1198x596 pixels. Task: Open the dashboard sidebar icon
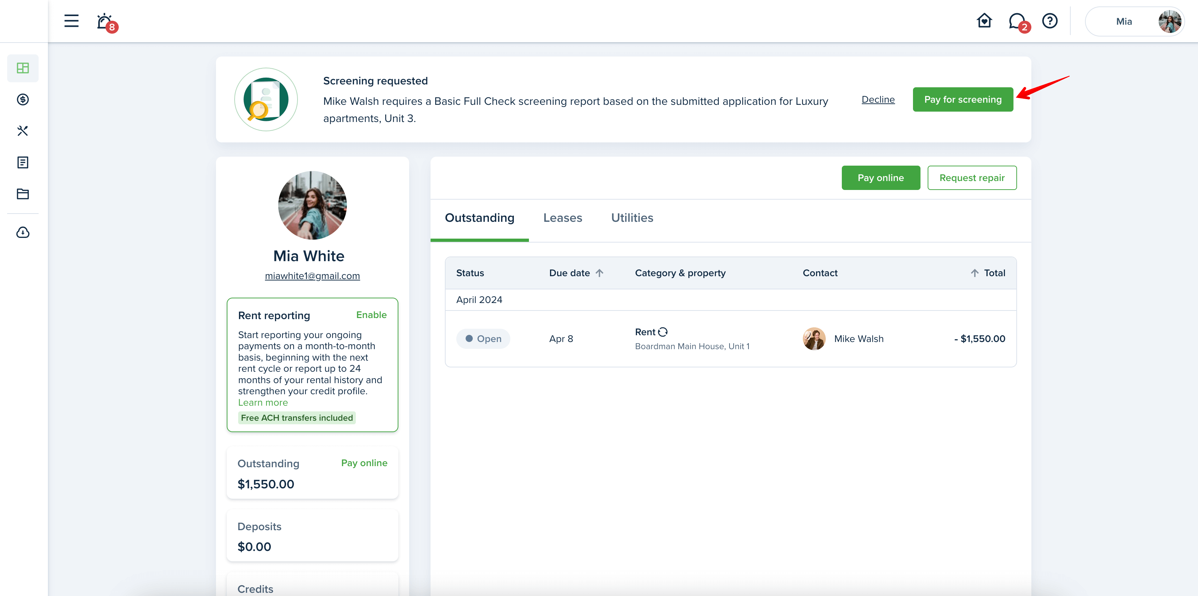pos(23,68)
